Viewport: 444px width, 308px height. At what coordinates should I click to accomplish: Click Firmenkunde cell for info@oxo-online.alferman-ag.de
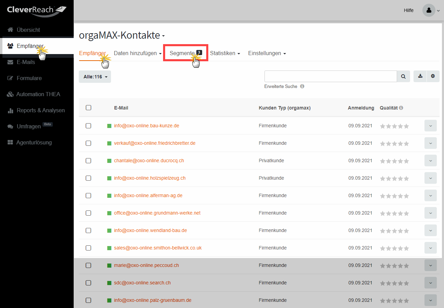click(273, 195)
